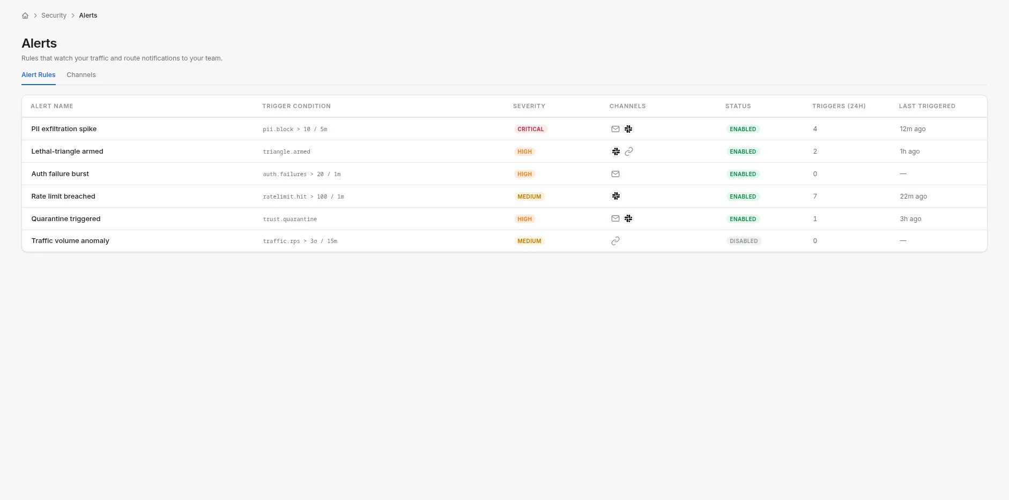Click the Triggers (24H) column header
This screenshot has height=500, width=1009.
click(839, 106)
